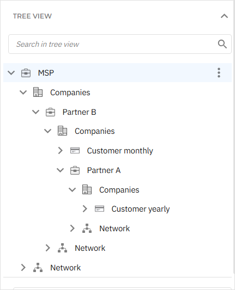Select the Partner B tree item

tap(79, 112)
